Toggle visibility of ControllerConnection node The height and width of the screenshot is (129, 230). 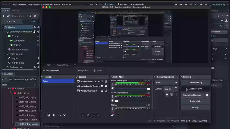[x=38, y=32]
